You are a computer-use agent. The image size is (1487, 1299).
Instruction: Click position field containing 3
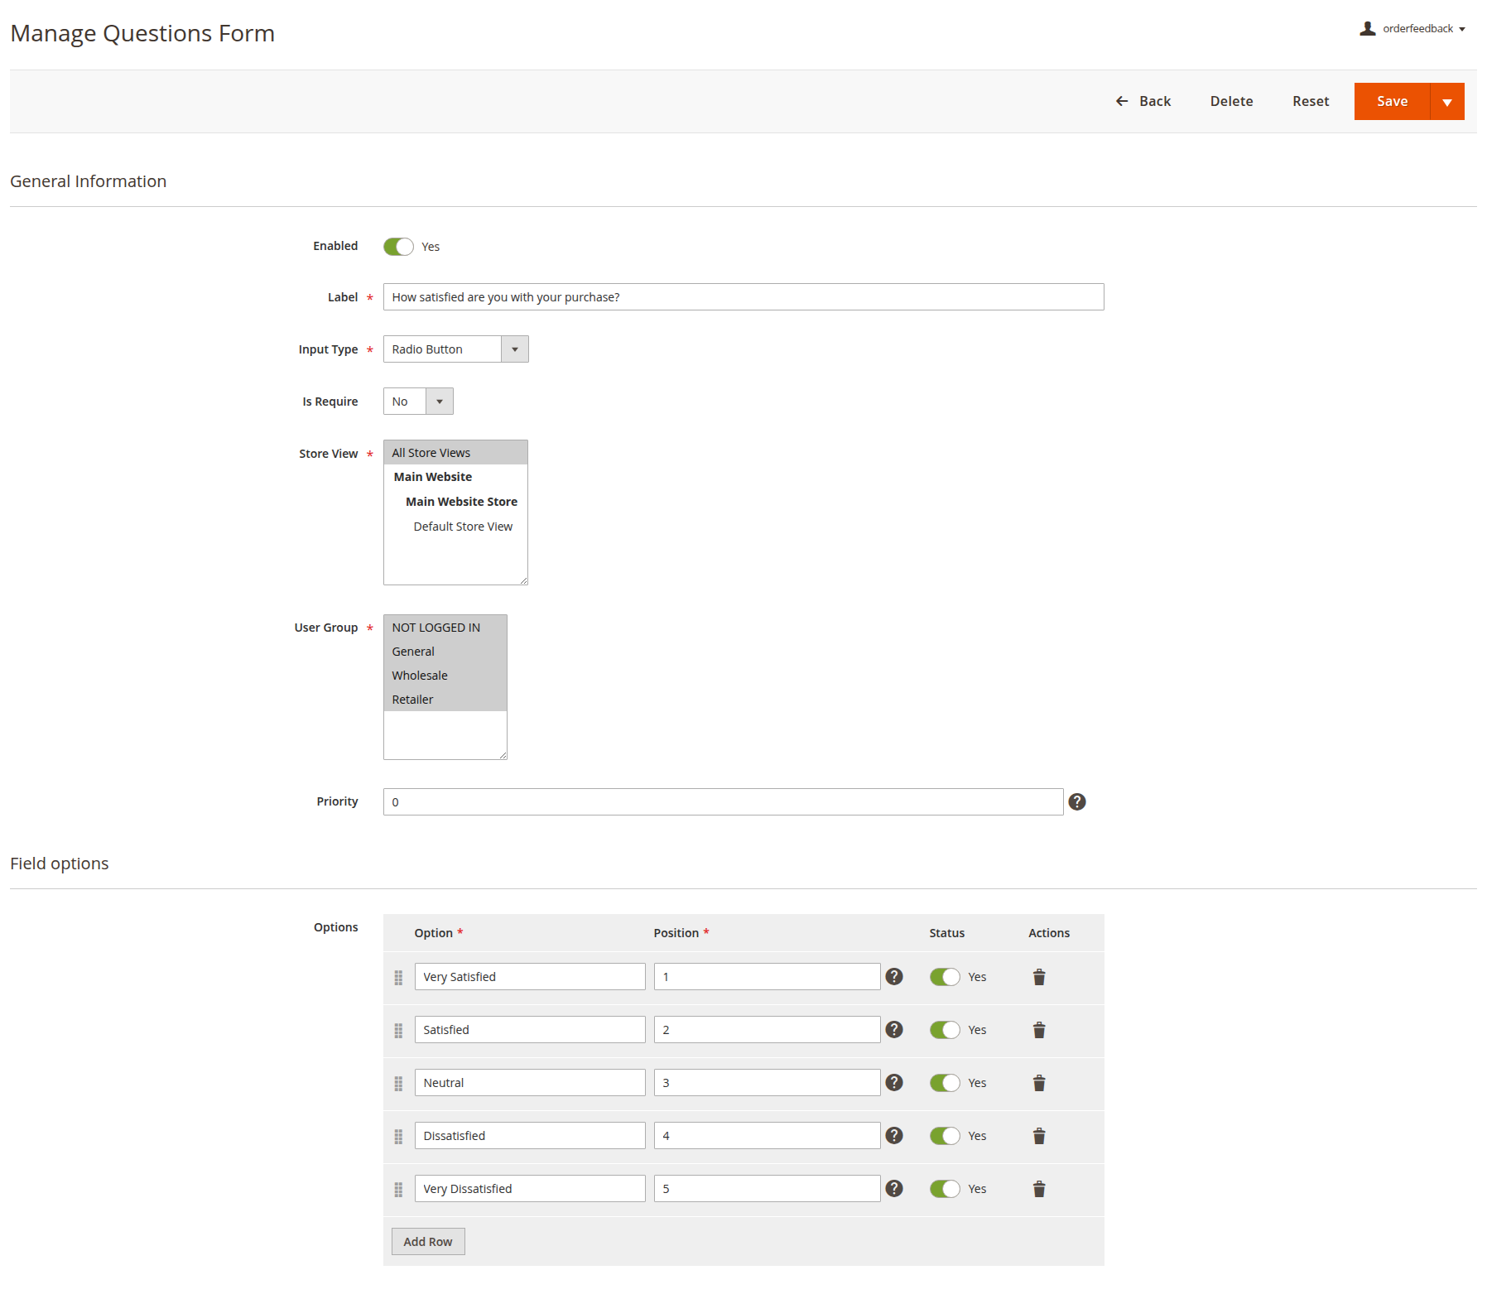pyautogui.click(x=768, y=1083)
